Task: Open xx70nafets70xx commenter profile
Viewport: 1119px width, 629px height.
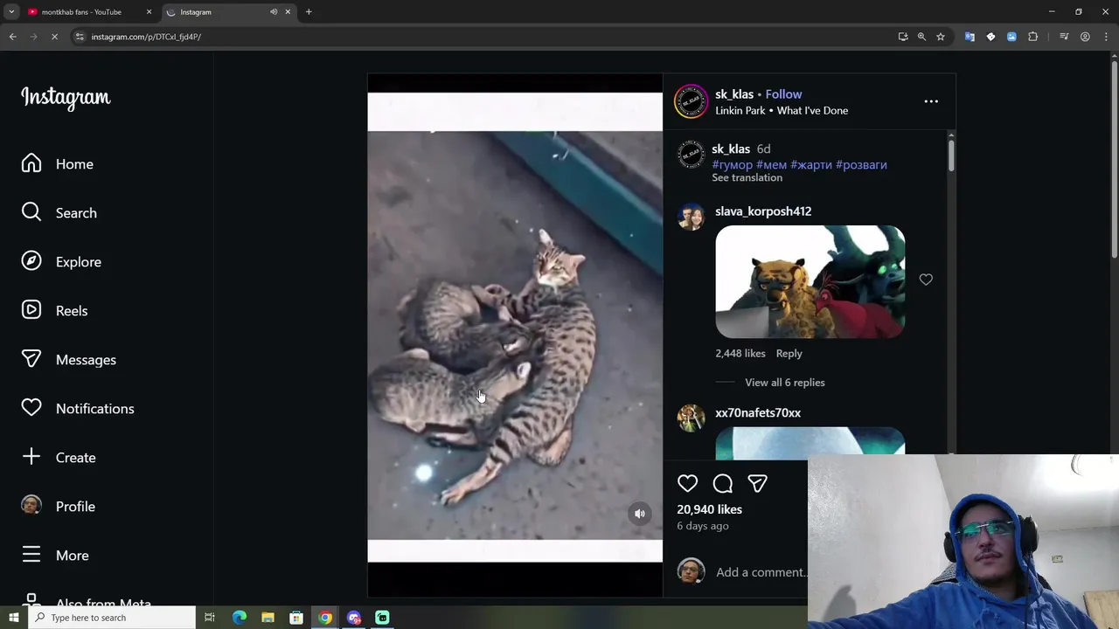Action: [758, 413]
